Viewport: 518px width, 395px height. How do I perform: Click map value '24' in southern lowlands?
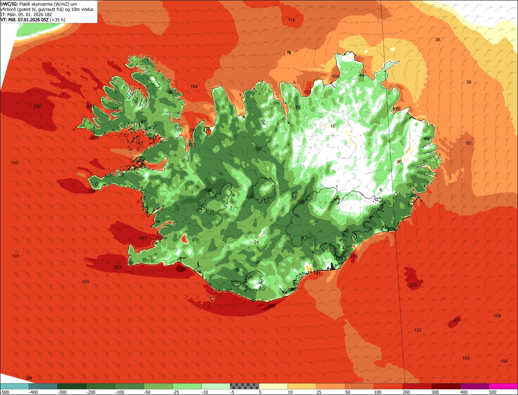(256, 242)
